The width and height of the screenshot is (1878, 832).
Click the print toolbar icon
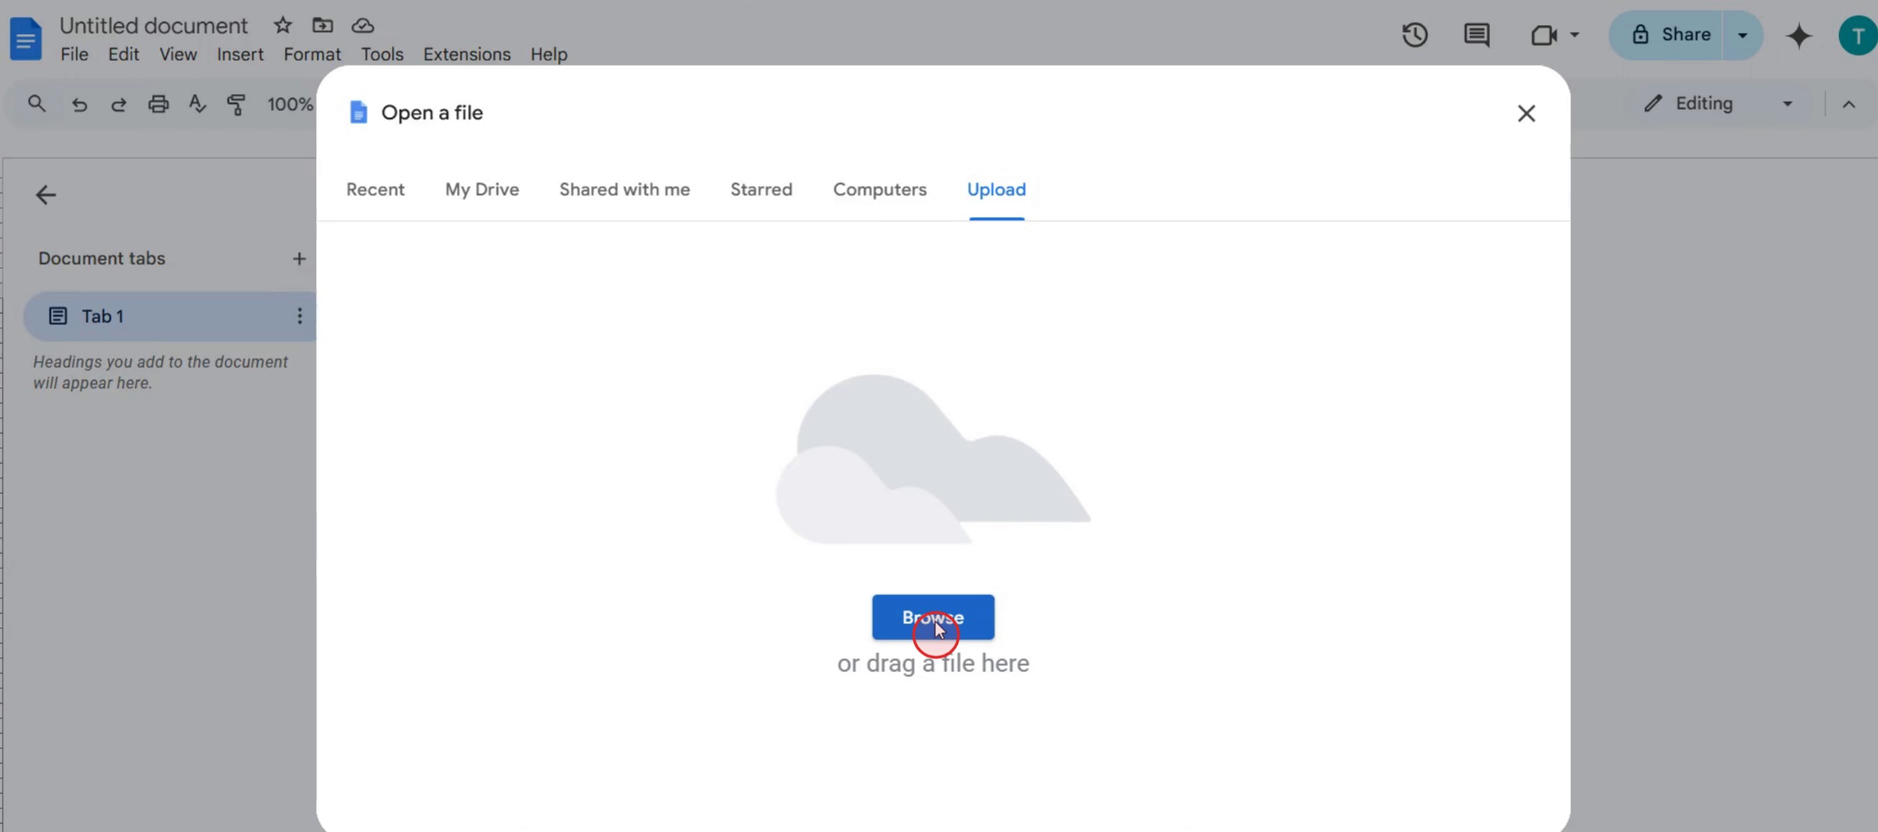158,104
